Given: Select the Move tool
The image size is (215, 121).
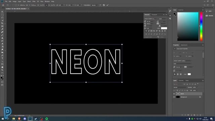Looking at the screenshot, I should [x=2, y=12].
